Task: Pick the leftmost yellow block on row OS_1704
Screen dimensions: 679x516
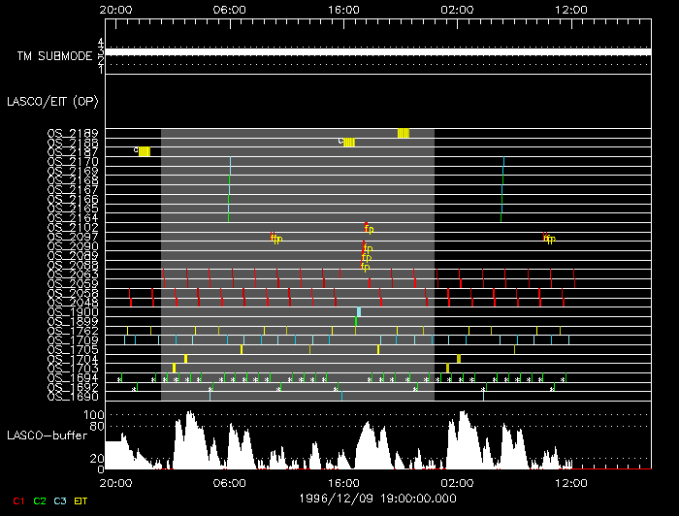Action: pyautogui.click(x=185, y=359)
